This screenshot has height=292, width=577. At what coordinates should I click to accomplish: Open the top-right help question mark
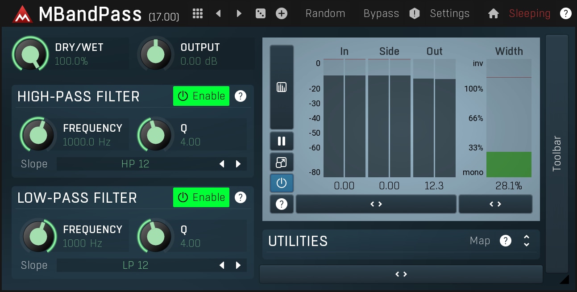coord(565,14)
